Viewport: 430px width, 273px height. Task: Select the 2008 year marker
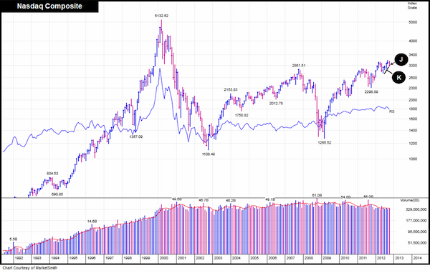click(308, 258)
